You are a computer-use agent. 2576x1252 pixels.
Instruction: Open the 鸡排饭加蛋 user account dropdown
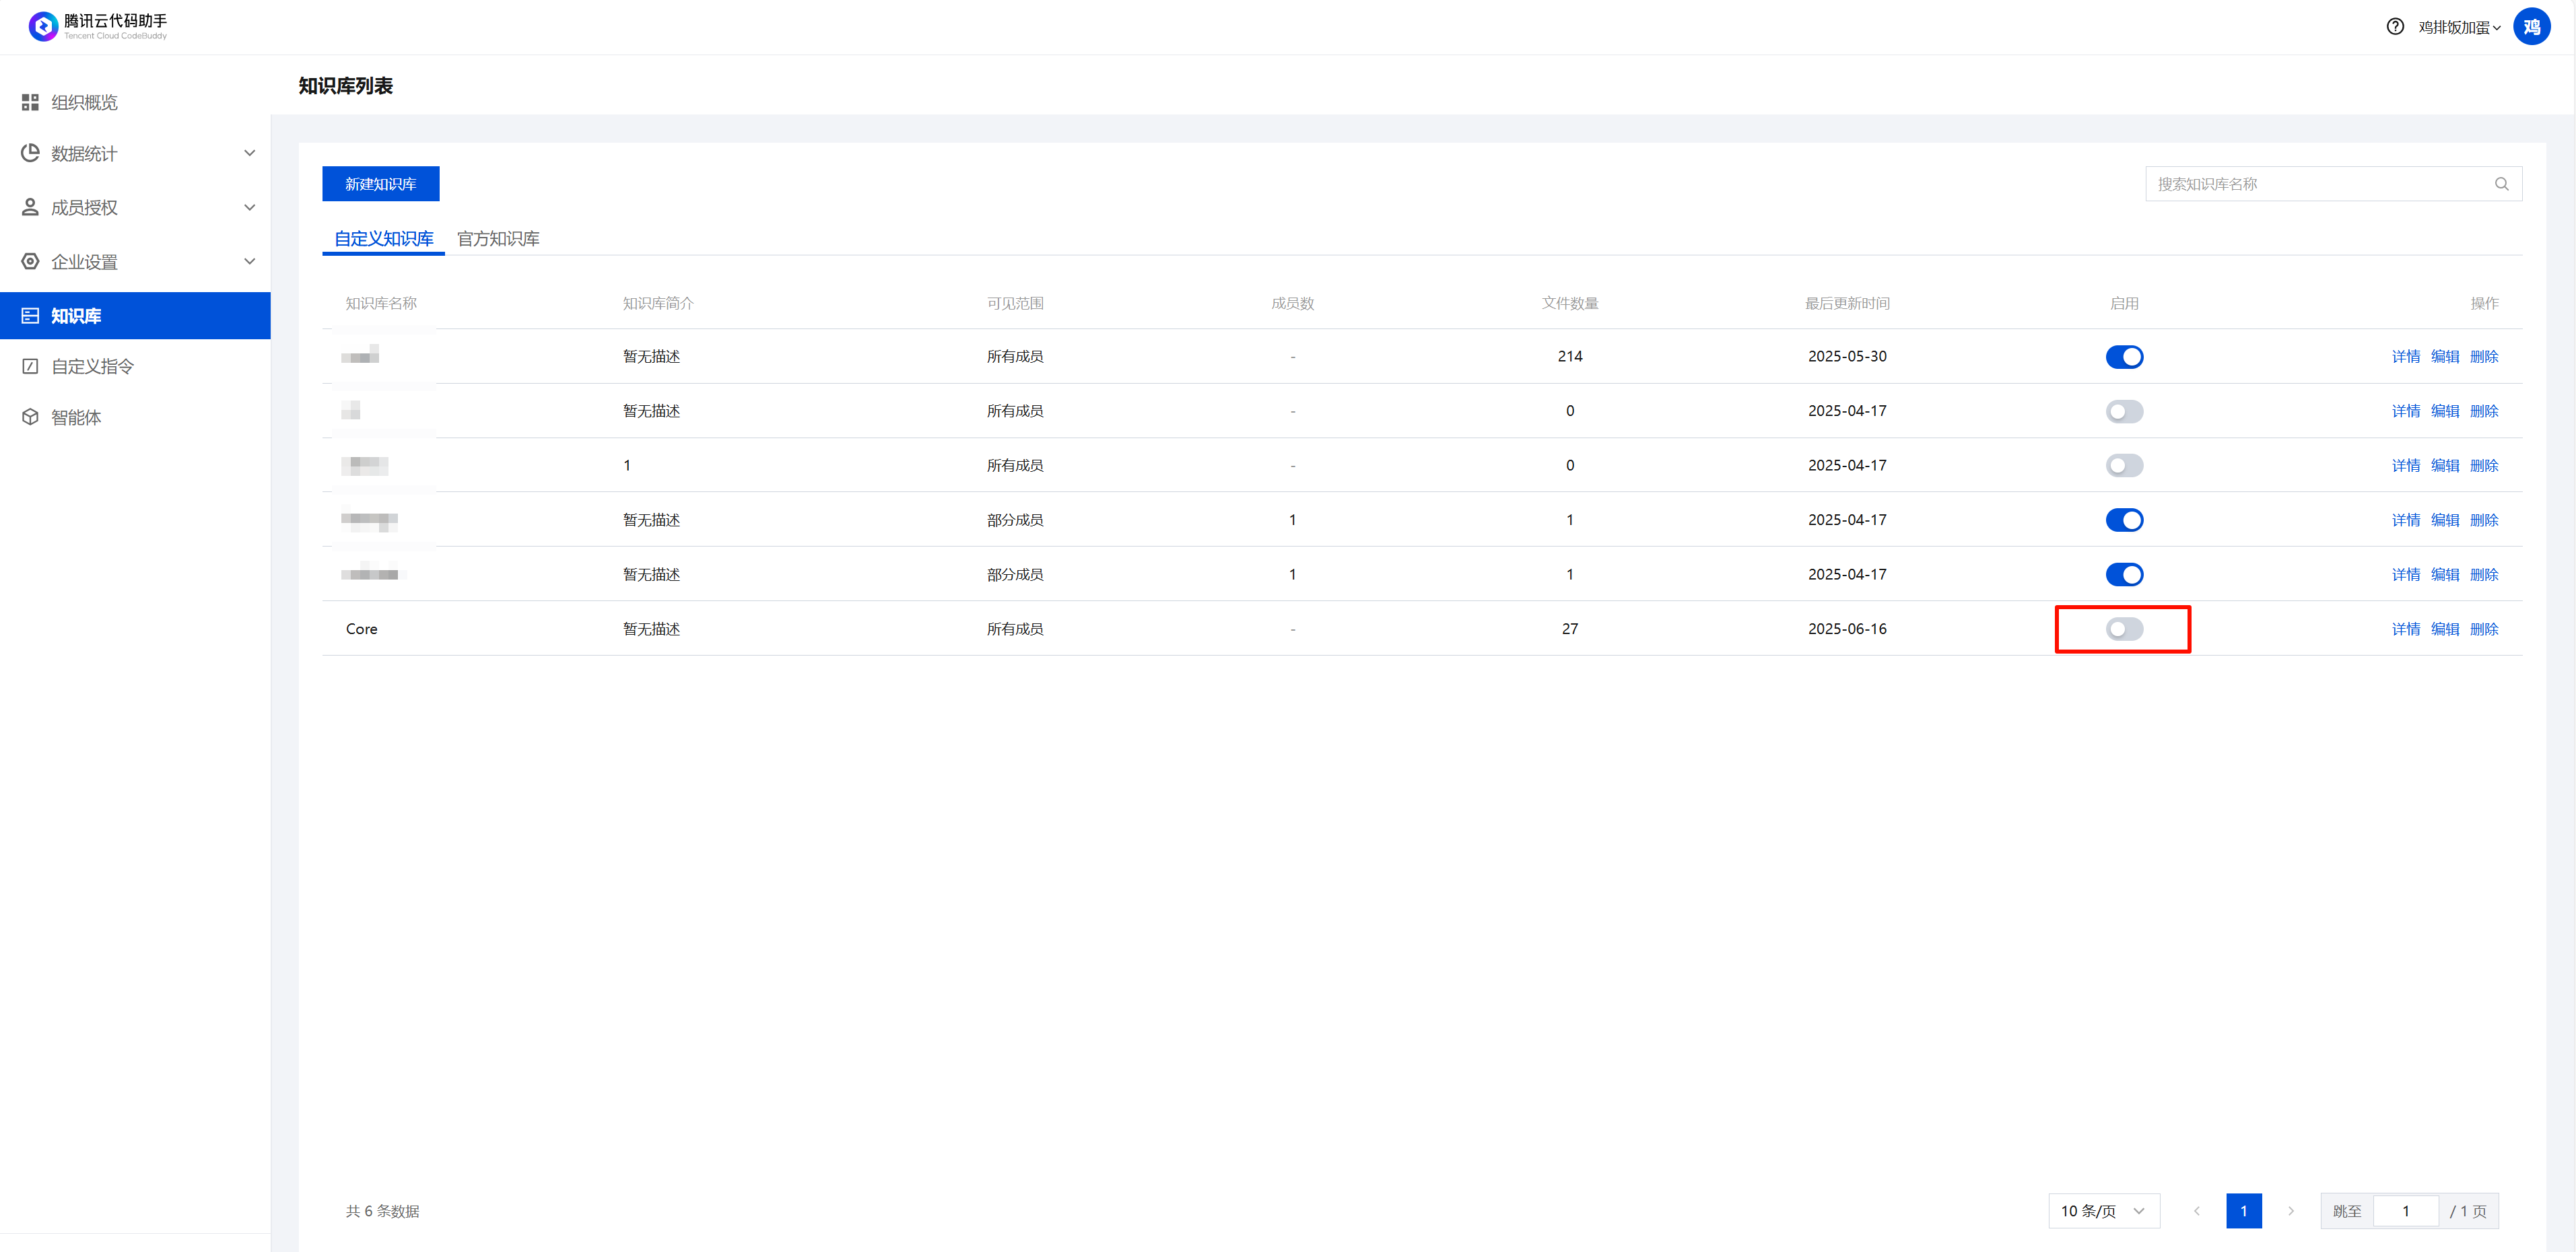[2458, 27]
